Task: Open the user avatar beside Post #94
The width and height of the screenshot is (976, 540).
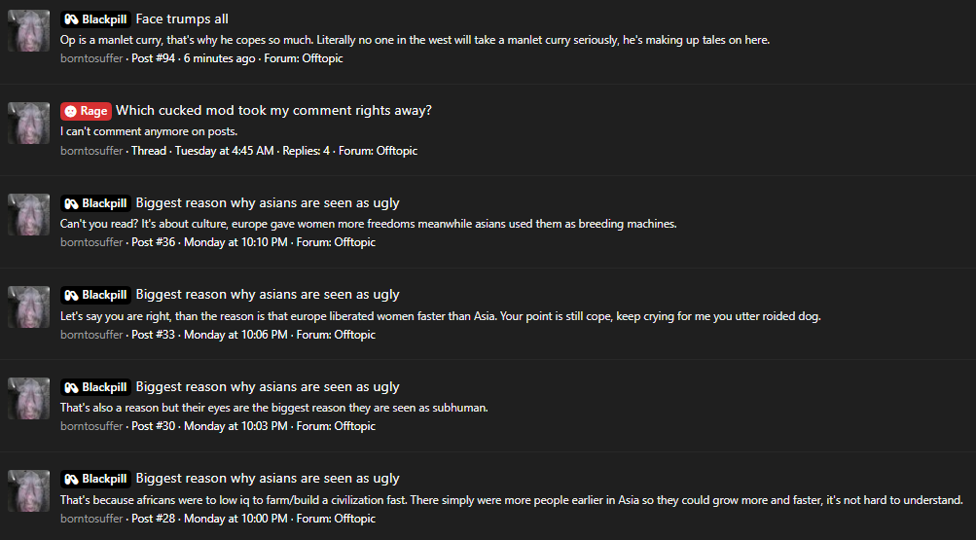Action: pyautogui.click(x=28, y=32)
